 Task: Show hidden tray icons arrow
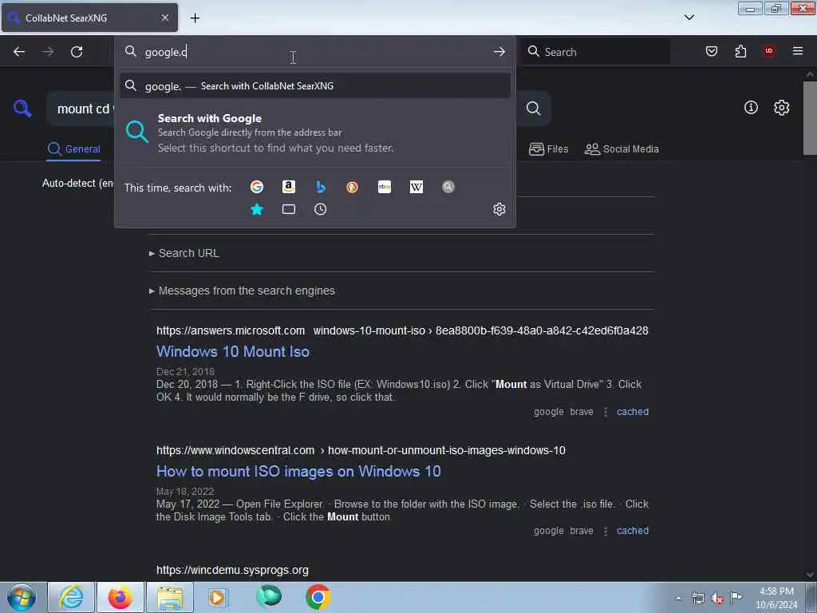tap(678, 599)
